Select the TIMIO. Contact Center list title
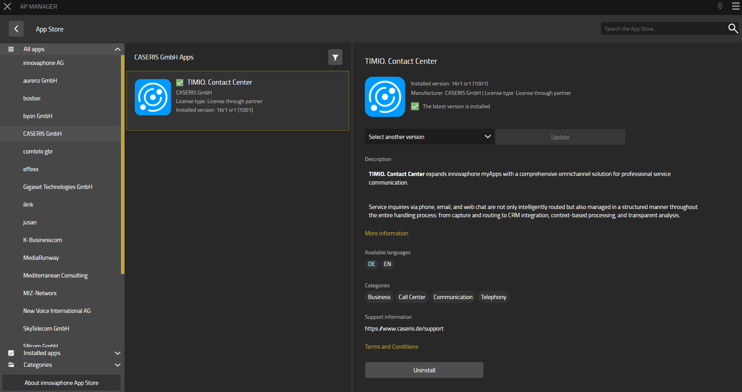This screenshot has width=742, height=392. pyautogui.click(x=219, y=82)
